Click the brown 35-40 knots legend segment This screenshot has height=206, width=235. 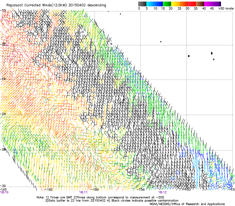[200, 4]
